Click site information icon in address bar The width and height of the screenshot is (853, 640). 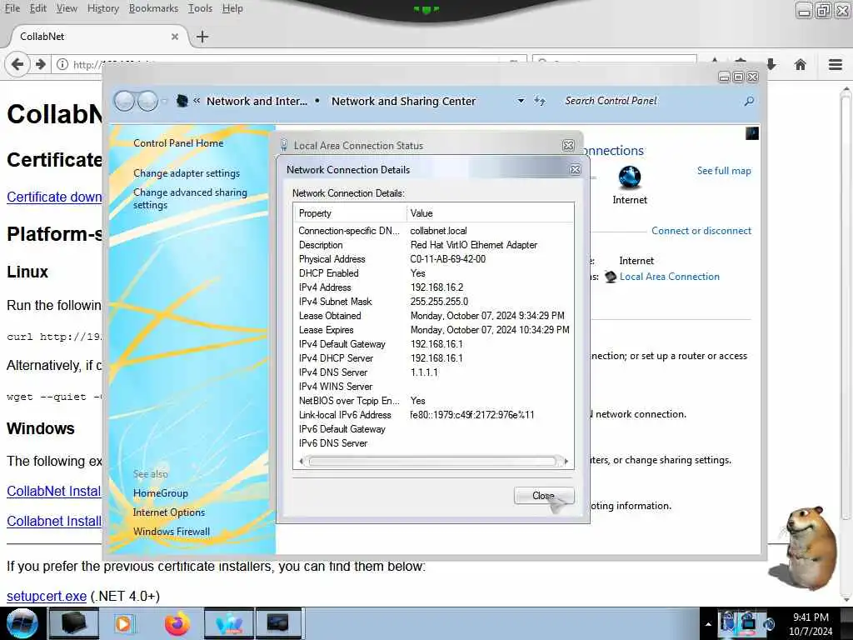click(62, 64)
